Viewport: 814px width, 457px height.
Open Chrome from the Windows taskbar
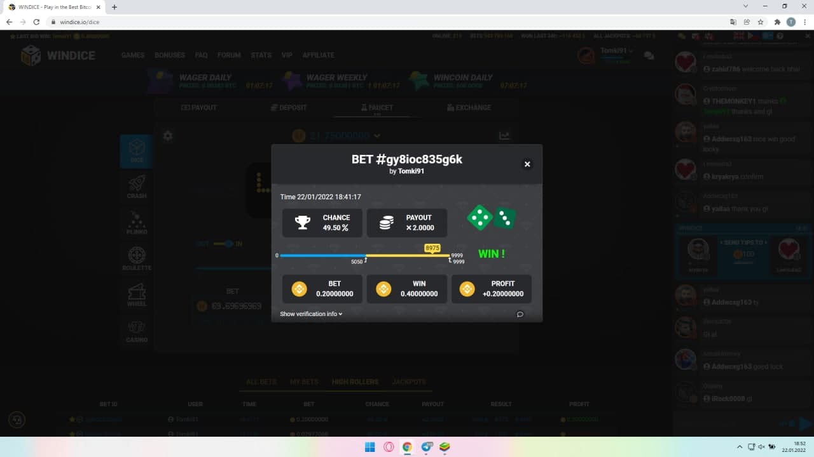(407, 447)
